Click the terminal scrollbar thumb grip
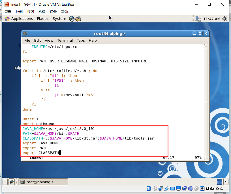The width and height of the screenshot is (231, 194). pos(206,102)
